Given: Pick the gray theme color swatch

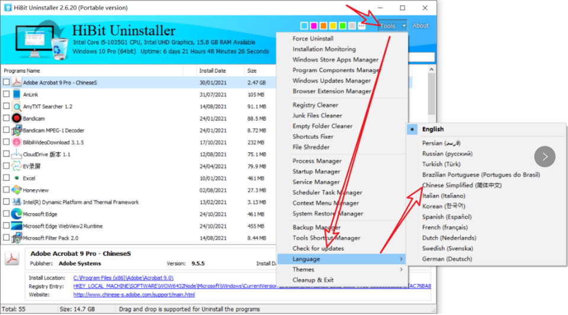Looking at the screenshot, I should (x=352, y=25).
